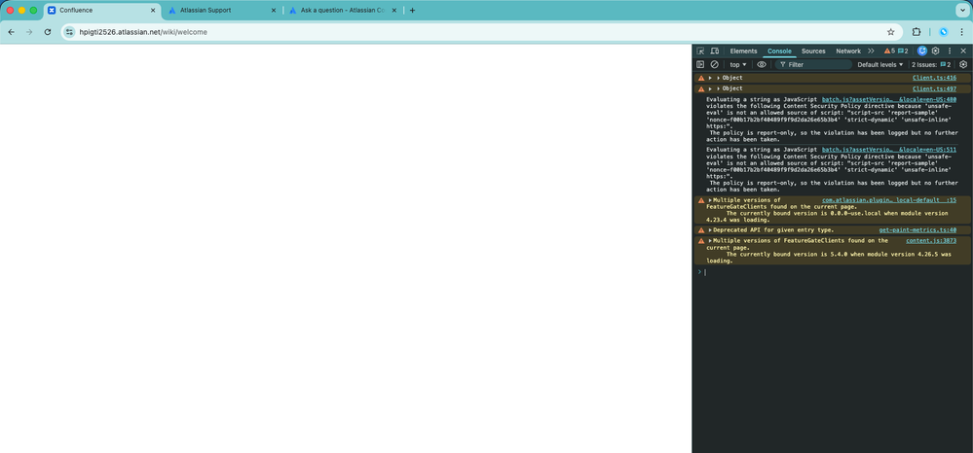The width and height of the screenshot is (973, 453).
Task: Open the Chrome three-dot menu
Action: click(961, 32)
